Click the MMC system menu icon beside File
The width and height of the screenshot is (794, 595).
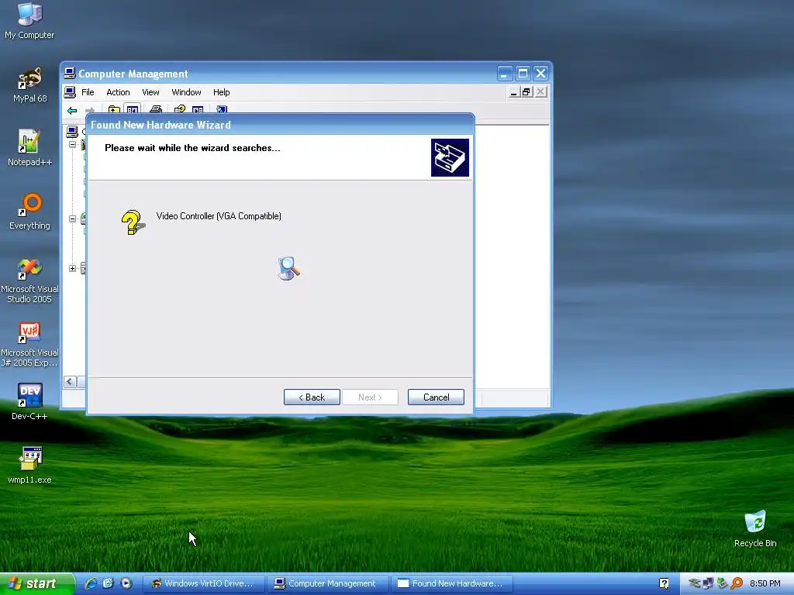pos(70,92)
